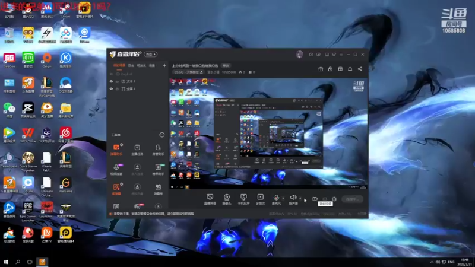This screenshot has height=267, width=475.
Task: Click the taskbar search icon
Action: (x=18, y=262)
